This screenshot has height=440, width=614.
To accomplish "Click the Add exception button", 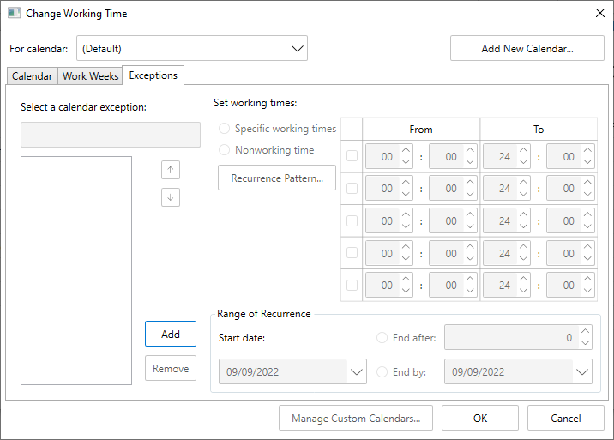I will [x=171, y=334].
